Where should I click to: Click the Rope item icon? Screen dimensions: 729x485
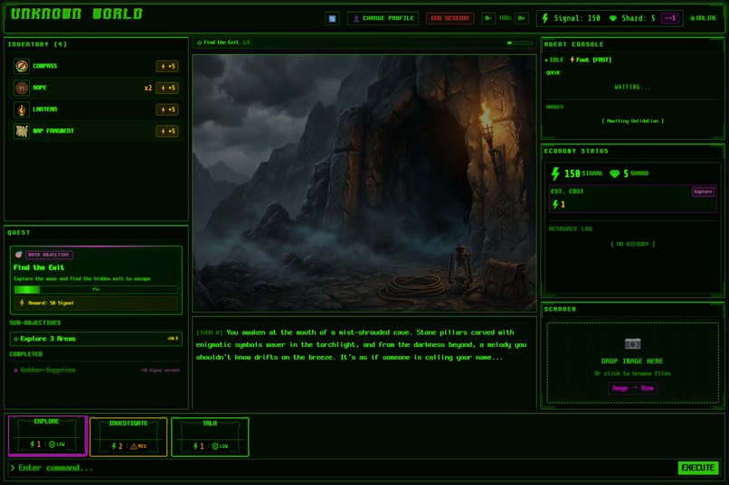(22, 88)
